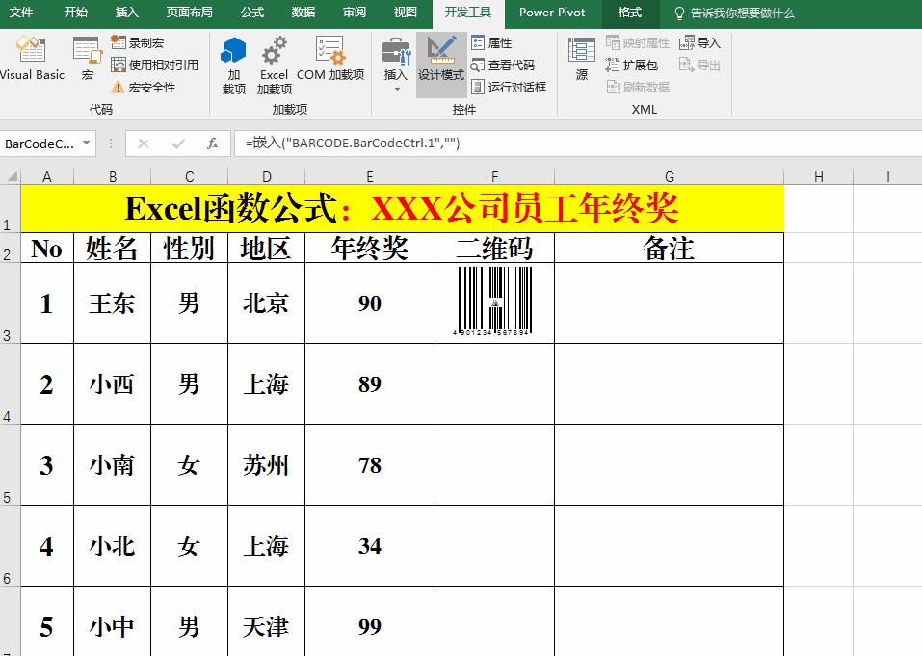The width and height of the screenshot is (922, 656).
Task: Switch to the 公式 tab
Action: click(252, 13)
